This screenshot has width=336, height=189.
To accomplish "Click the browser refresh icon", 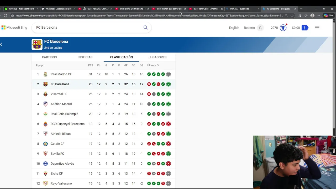I will tap(5, 15).
